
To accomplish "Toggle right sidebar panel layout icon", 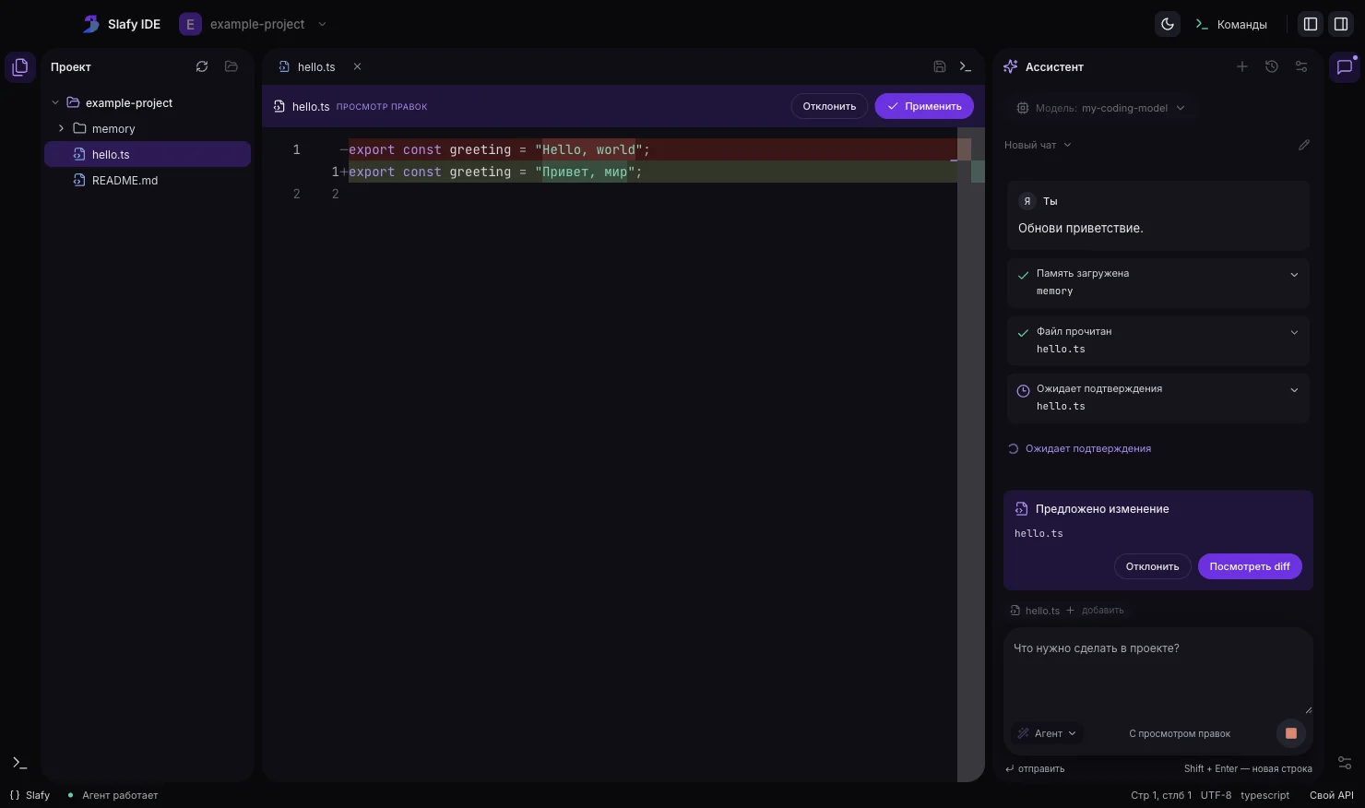I will (1341, 24).
